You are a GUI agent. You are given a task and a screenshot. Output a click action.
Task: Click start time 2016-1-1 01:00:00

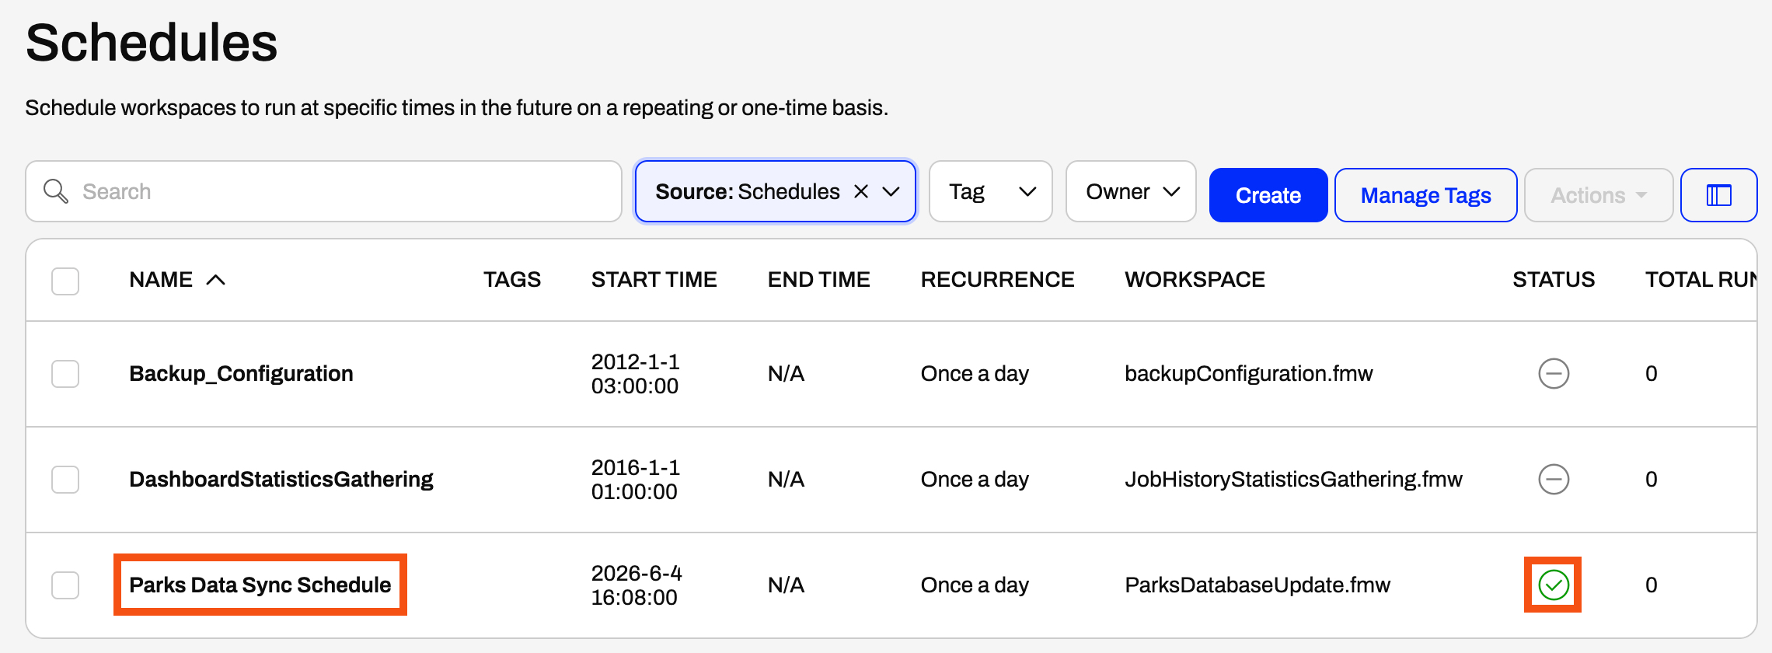pos(635,480)
